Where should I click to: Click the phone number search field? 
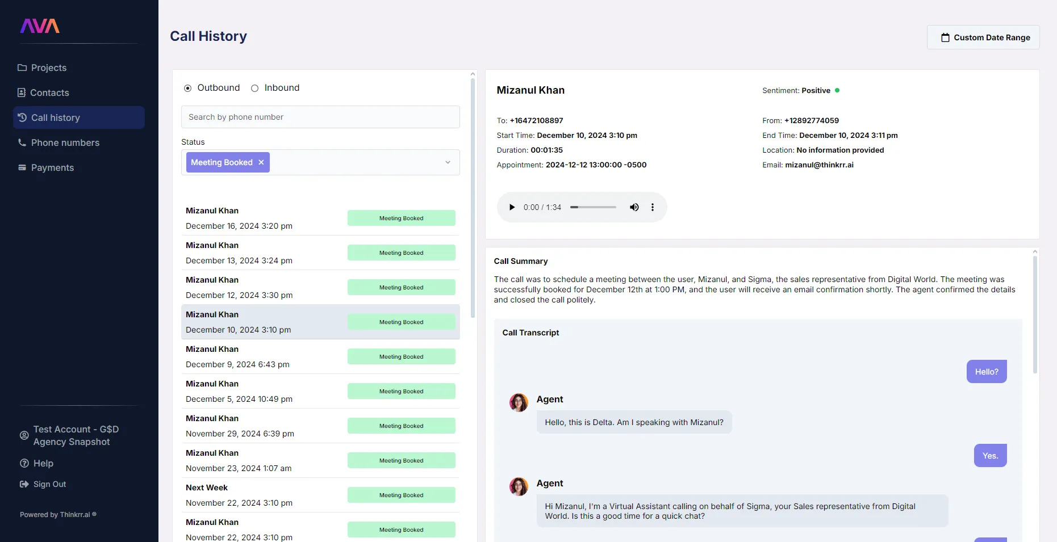point(320,117)
